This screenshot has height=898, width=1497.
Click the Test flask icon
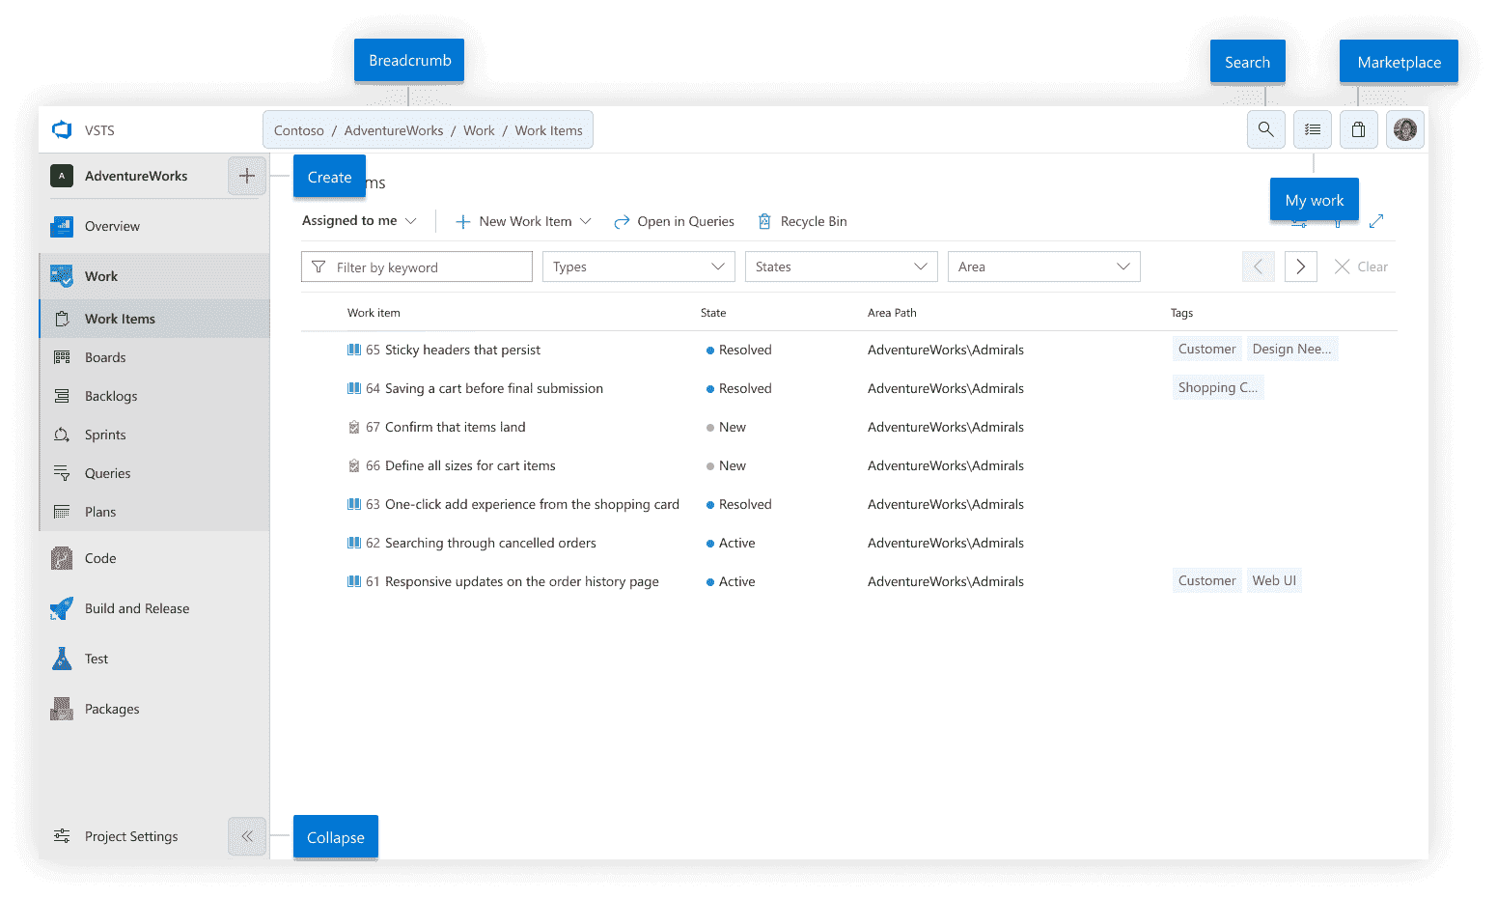click(x=62, y=659)
